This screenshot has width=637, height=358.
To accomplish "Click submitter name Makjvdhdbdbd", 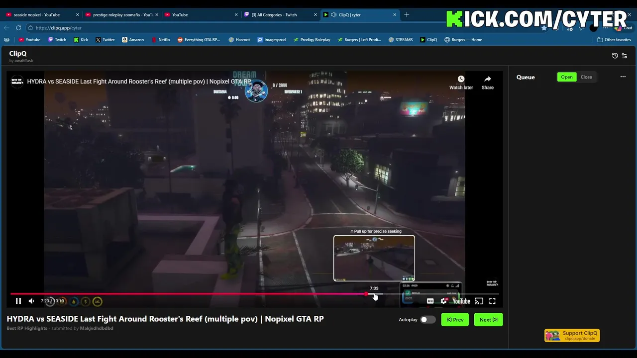I will [97, 328].
